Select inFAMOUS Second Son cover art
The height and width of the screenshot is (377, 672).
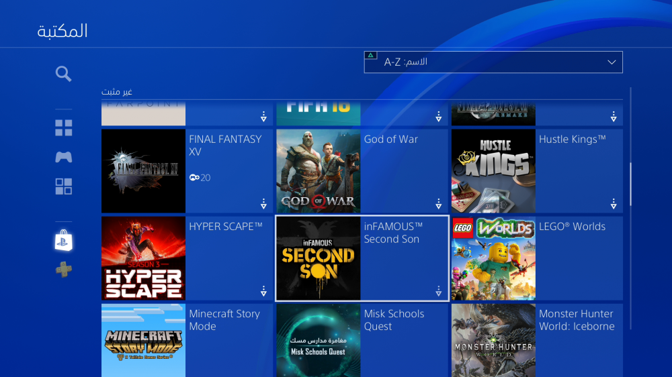click(x=319, y=258)
